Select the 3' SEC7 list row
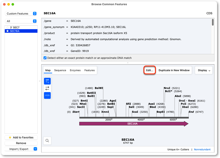The image size is (220, 158). pos(21,27)
